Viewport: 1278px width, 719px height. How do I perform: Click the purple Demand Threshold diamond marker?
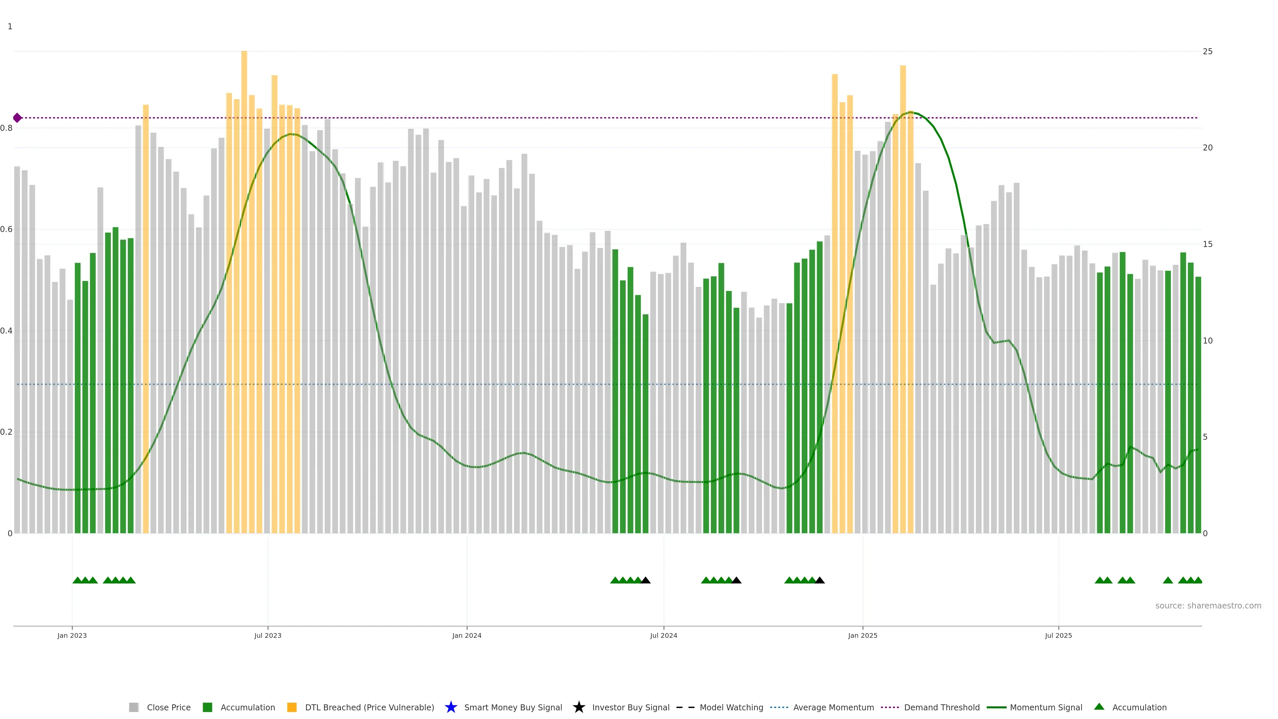click(17, 118)
